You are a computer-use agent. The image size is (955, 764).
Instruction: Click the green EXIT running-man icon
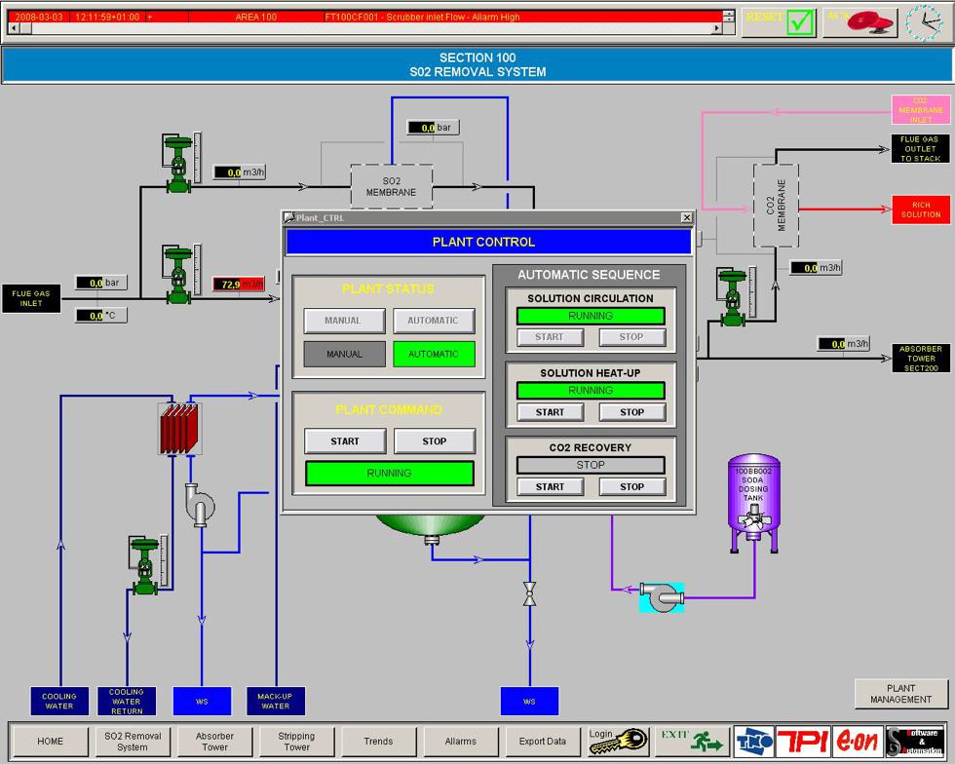[692, 741]
